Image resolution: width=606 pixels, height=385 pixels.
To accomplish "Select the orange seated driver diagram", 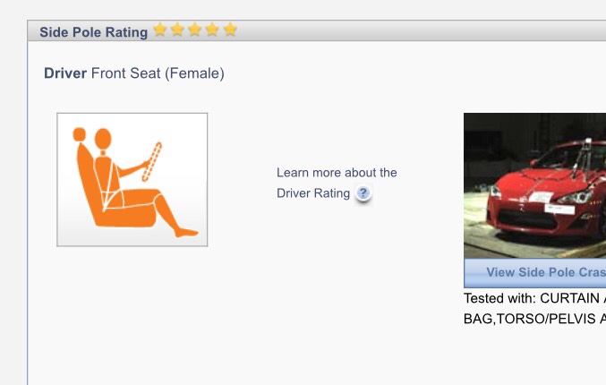I will (x=132, y=180).
